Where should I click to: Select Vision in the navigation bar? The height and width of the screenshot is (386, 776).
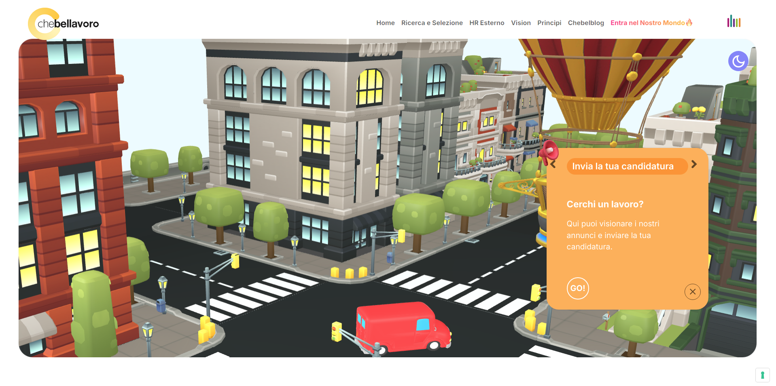click(521, 23)
